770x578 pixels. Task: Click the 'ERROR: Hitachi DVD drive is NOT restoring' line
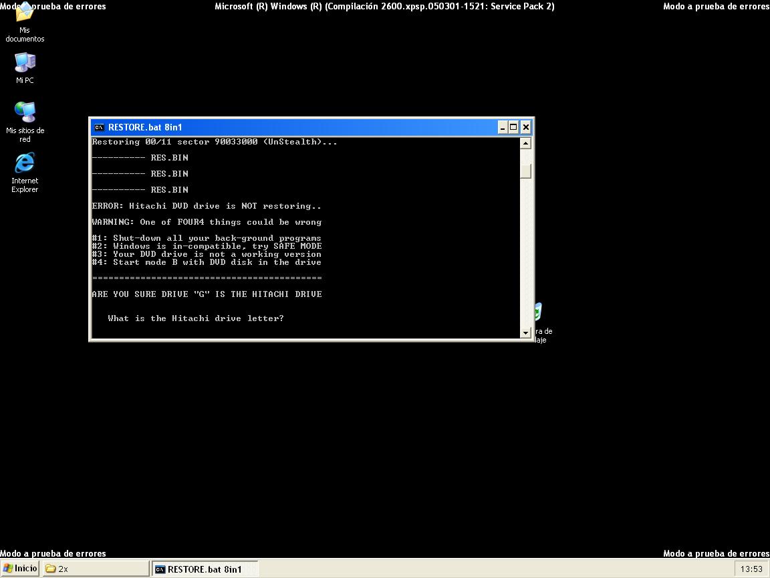tap(207, 206)
